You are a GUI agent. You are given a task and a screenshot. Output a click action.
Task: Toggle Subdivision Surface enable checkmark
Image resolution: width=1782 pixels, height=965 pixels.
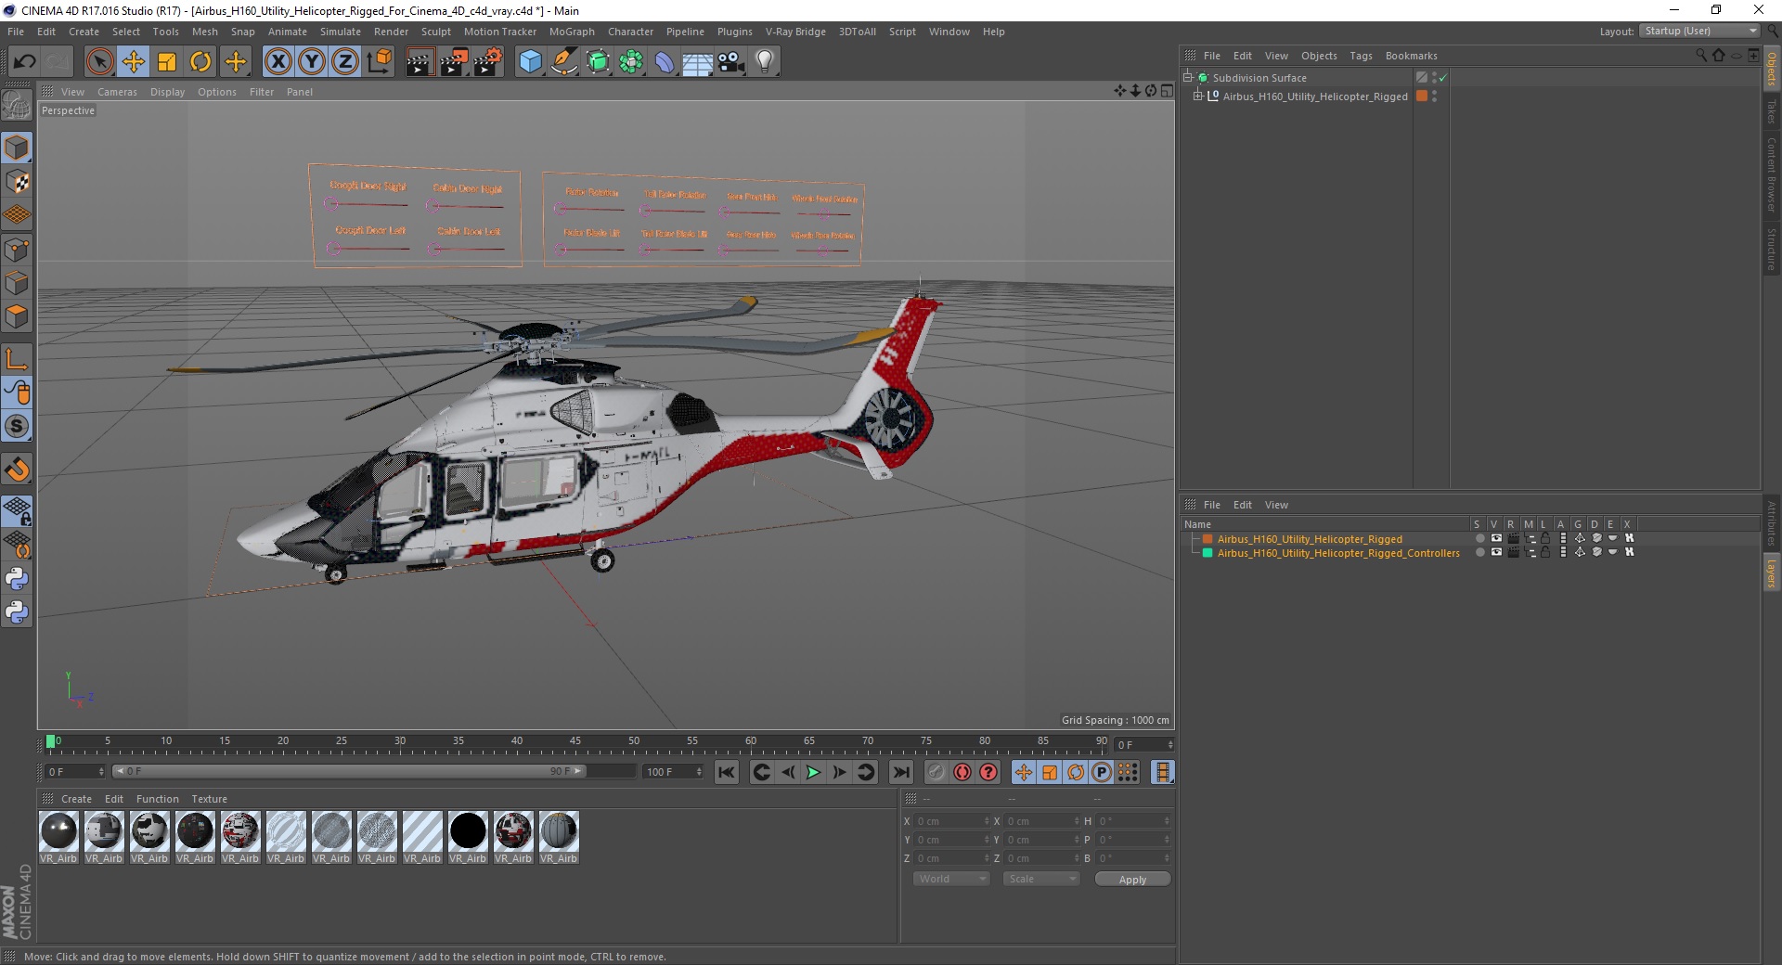pos(1443,78)
